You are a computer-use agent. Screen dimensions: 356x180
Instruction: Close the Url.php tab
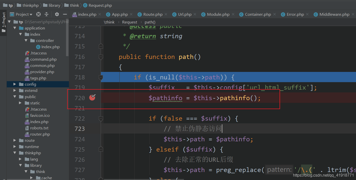point(195,14)
